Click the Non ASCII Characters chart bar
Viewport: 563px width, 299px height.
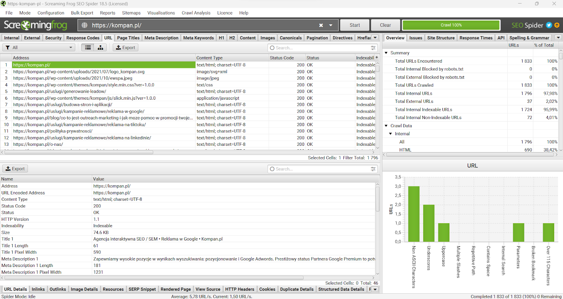pyautogui.click(x=414, y=214)
